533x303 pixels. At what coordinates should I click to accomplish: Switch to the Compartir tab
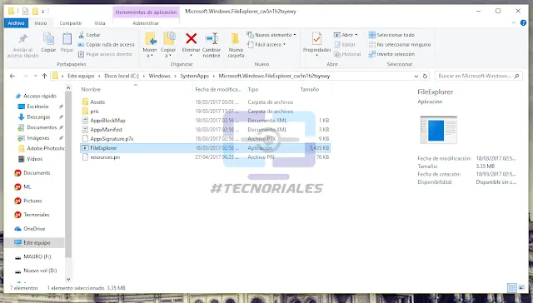(x=70, y=23)
